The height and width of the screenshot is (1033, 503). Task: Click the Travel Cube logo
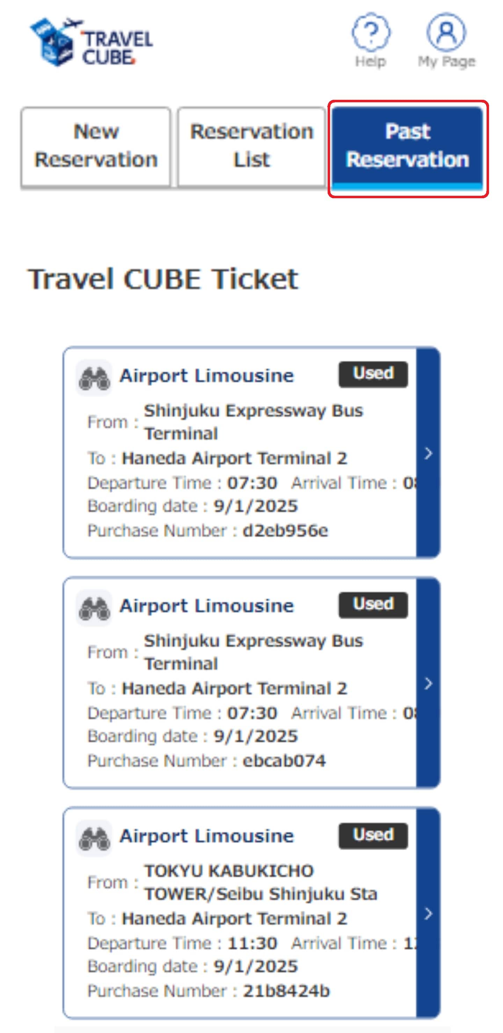(91, 42)
